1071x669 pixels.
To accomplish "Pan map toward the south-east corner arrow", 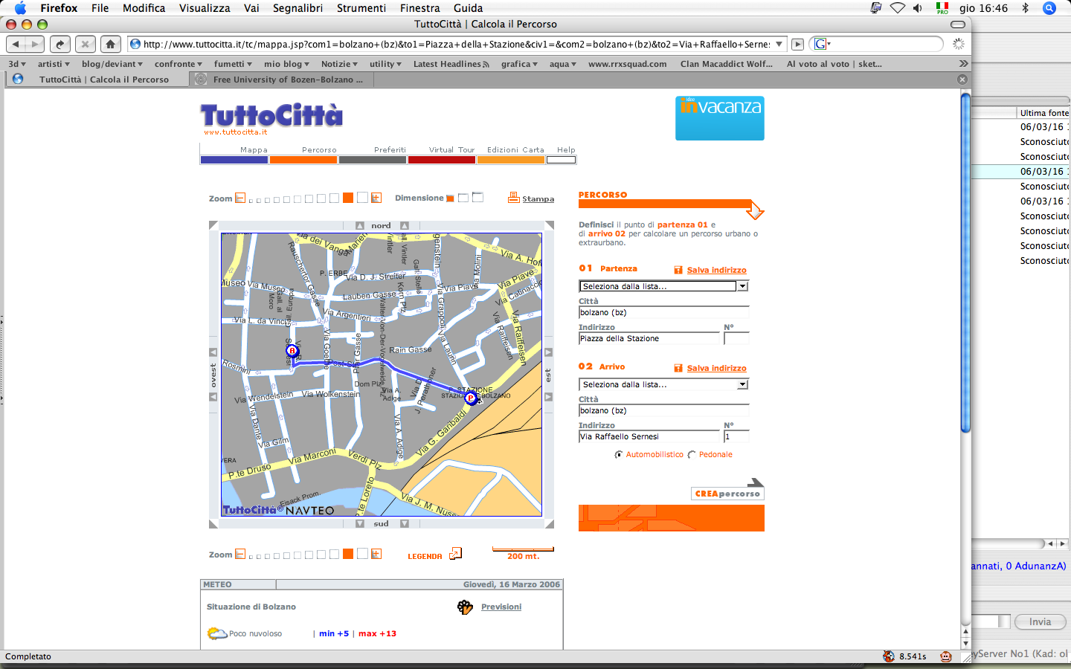I will (x=550, y=524).
